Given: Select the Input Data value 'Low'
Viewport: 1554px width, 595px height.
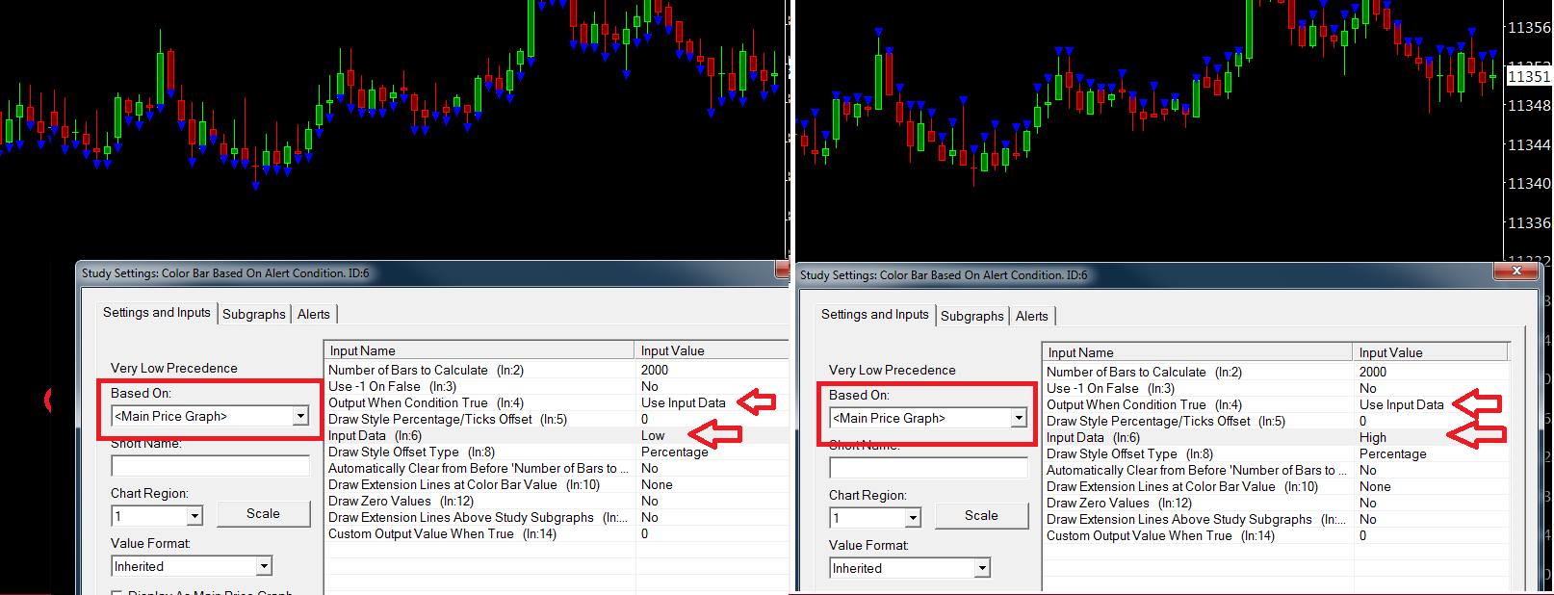Looking at the screenshot, I should coord(653,435).
